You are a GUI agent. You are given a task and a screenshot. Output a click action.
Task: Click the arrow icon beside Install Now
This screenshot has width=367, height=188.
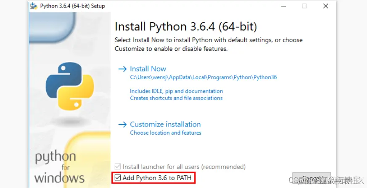[122, 69]
